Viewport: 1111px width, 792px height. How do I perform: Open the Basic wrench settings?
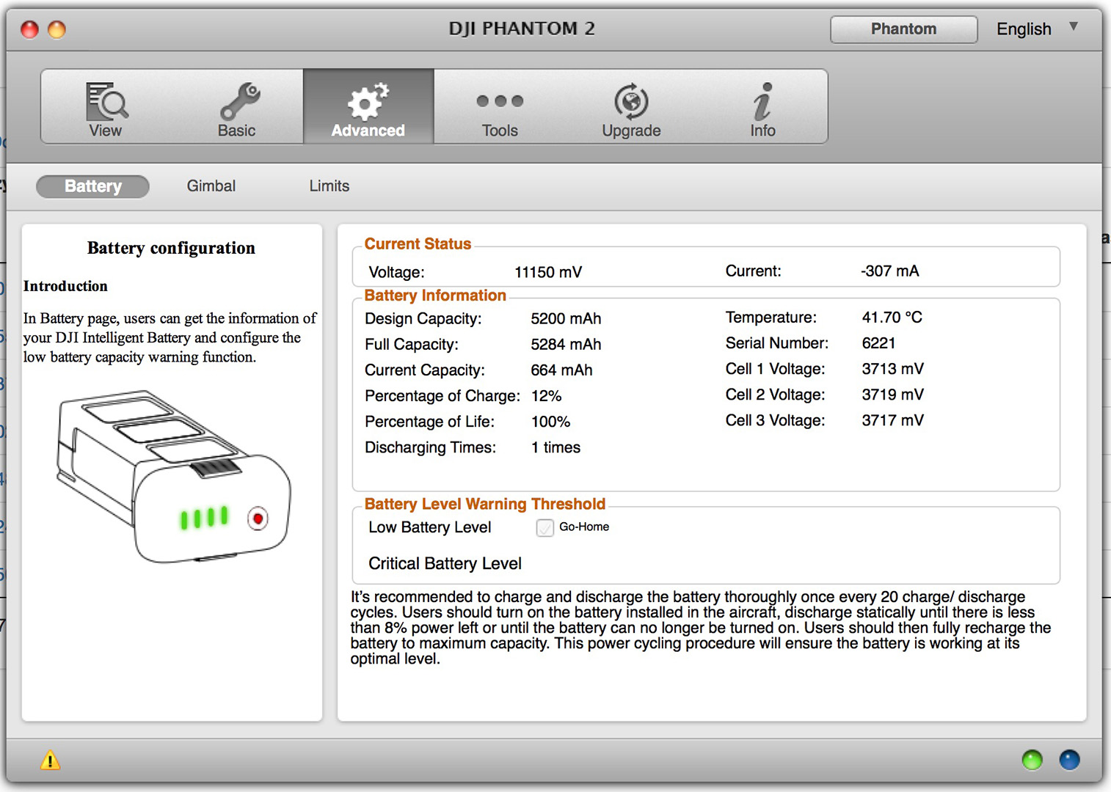coord(237,108)
